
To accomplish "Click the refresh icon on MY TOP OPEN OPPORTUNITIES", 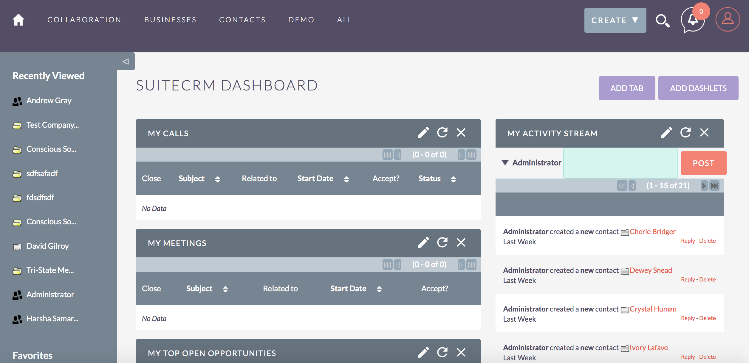I will [x=443, y=353].
